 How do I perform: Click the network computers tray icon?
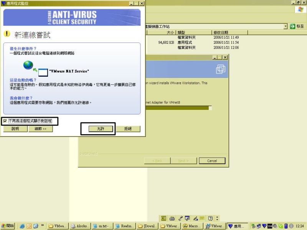(x=259, y=226)
